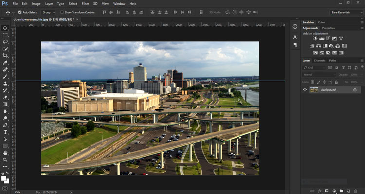Swap foreground and background colors
This screenshot has width=365, height=194.
click(7, 173)
